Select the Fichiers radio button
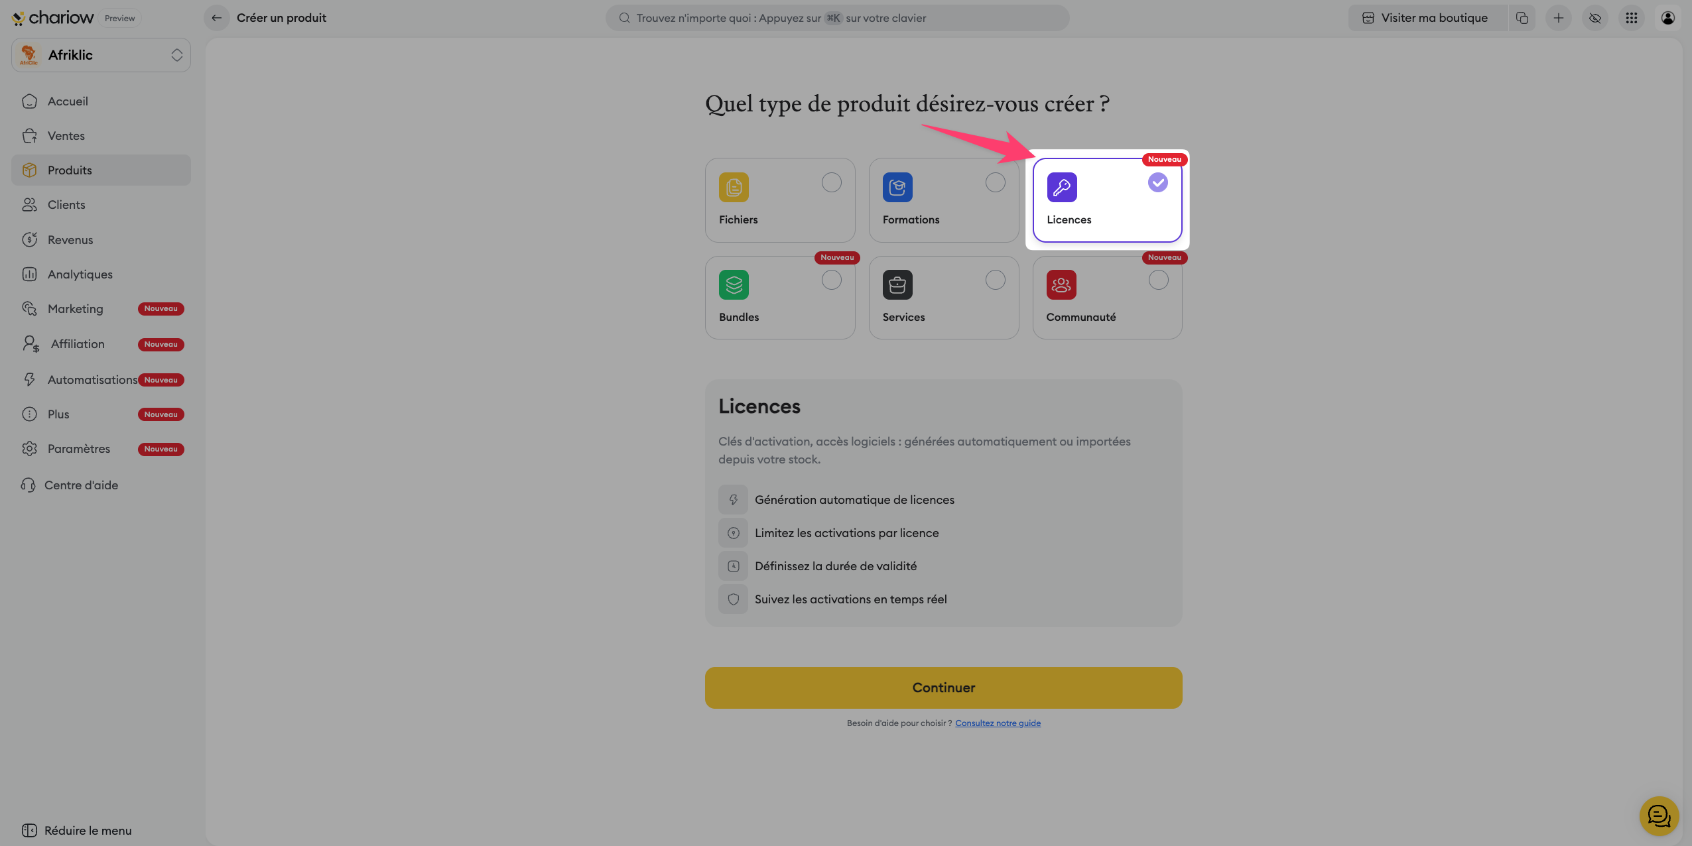 (831, 182)
